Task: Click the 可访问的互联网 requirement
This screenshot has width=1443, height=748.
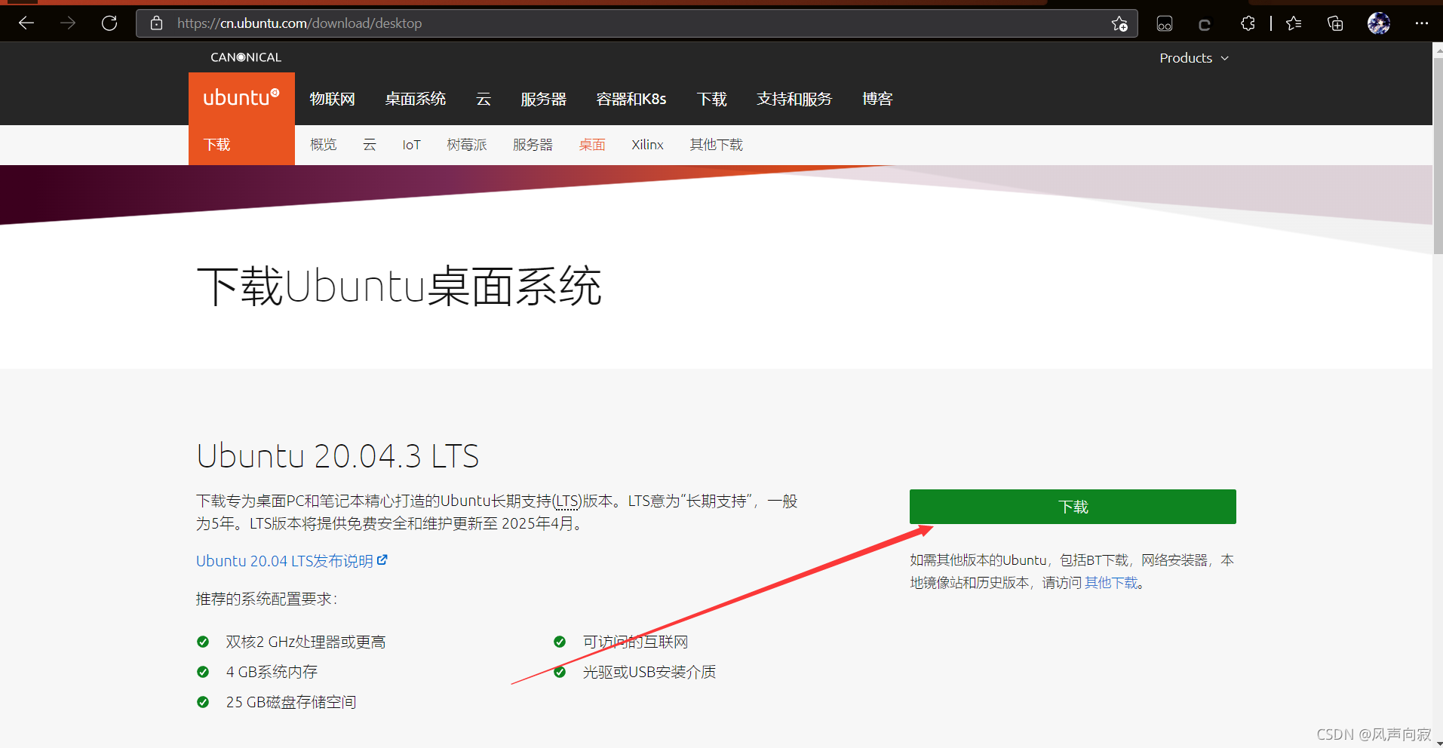Action: [x=635, y=642]
